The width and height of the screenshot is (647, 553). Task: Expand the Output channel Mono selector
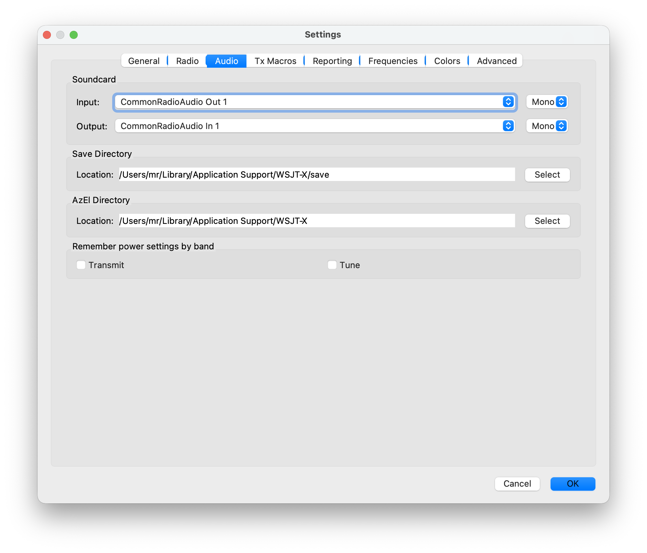[x=547, y=126]
